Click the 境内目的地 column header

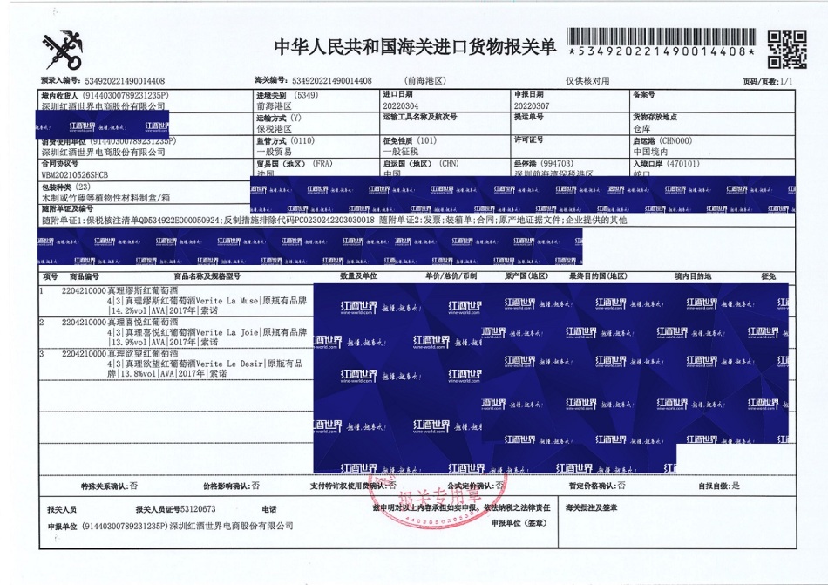pyautogui.click(x=692, y=276)
